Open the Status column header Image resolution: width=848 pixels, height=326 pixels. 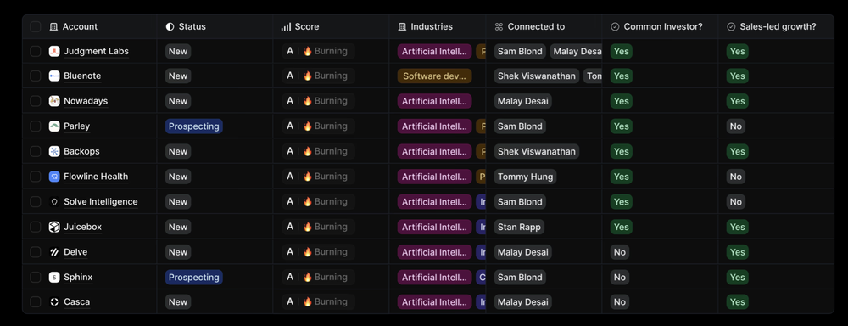pyautogui.click(x=215, y=26)
